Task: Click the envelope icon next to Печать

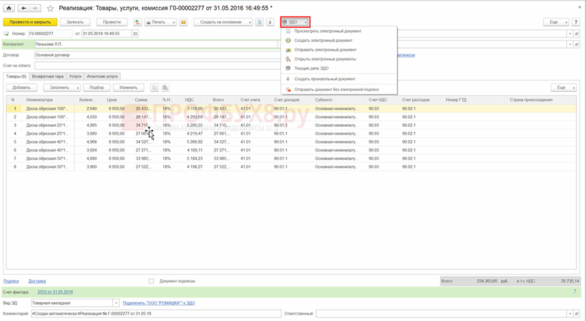Action: coord(183,22)
